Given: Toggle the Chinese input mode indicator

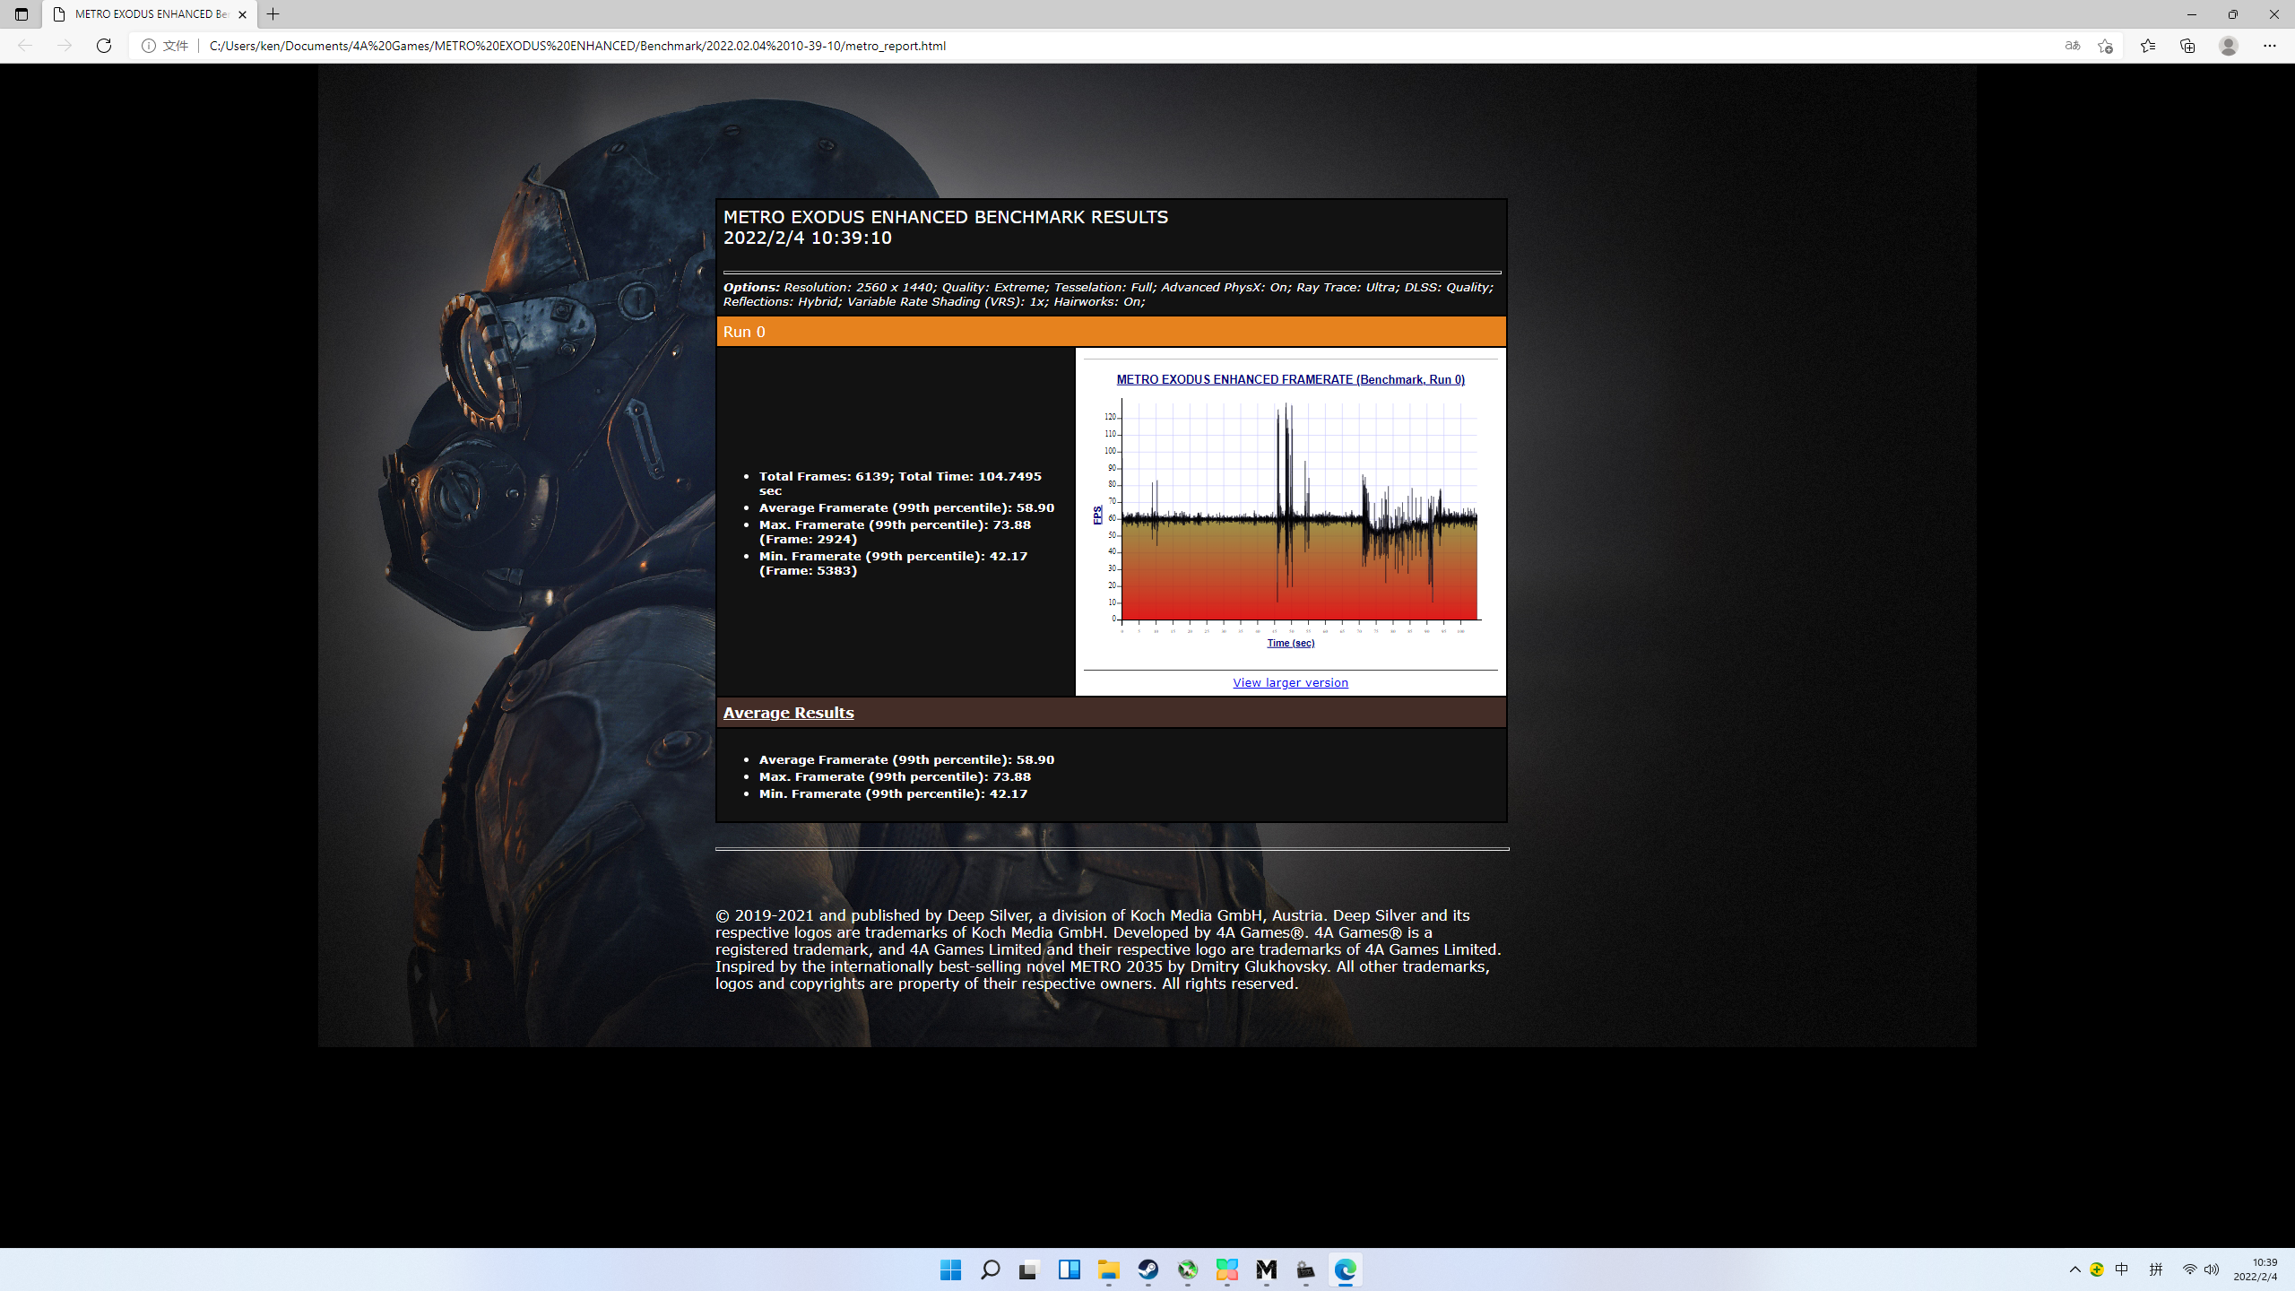Looking at the screenshot, I should point(2121,1269).
